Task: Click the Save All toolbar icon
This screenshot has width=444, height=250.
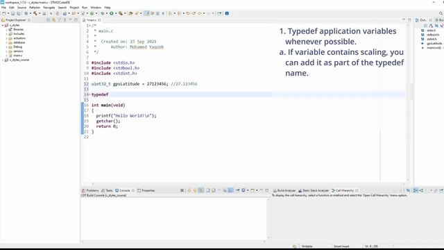Action: tap(19, 13)
